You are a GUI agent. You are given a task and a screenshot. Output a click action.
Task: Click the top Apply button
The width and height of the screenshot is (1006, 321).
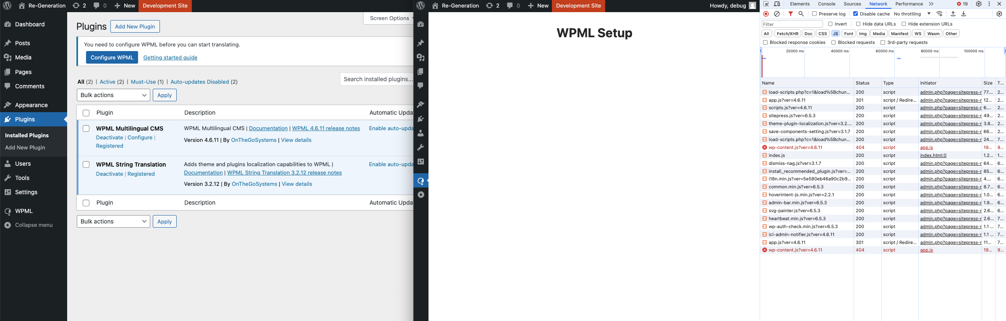pos(165,95)
